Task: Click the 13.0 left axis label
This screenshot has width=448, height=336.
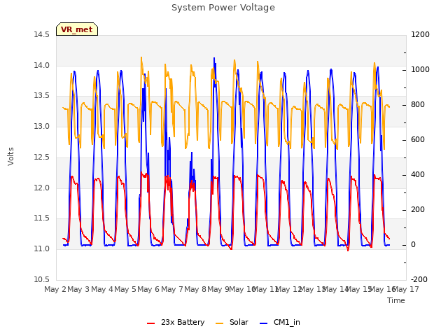Action: [41, 126]
